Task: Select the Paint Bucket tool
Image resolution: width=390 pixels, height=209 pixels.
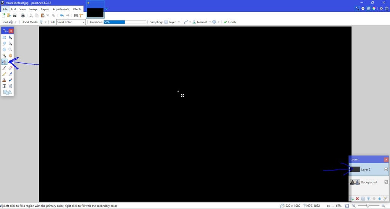Action: (4, 62)
